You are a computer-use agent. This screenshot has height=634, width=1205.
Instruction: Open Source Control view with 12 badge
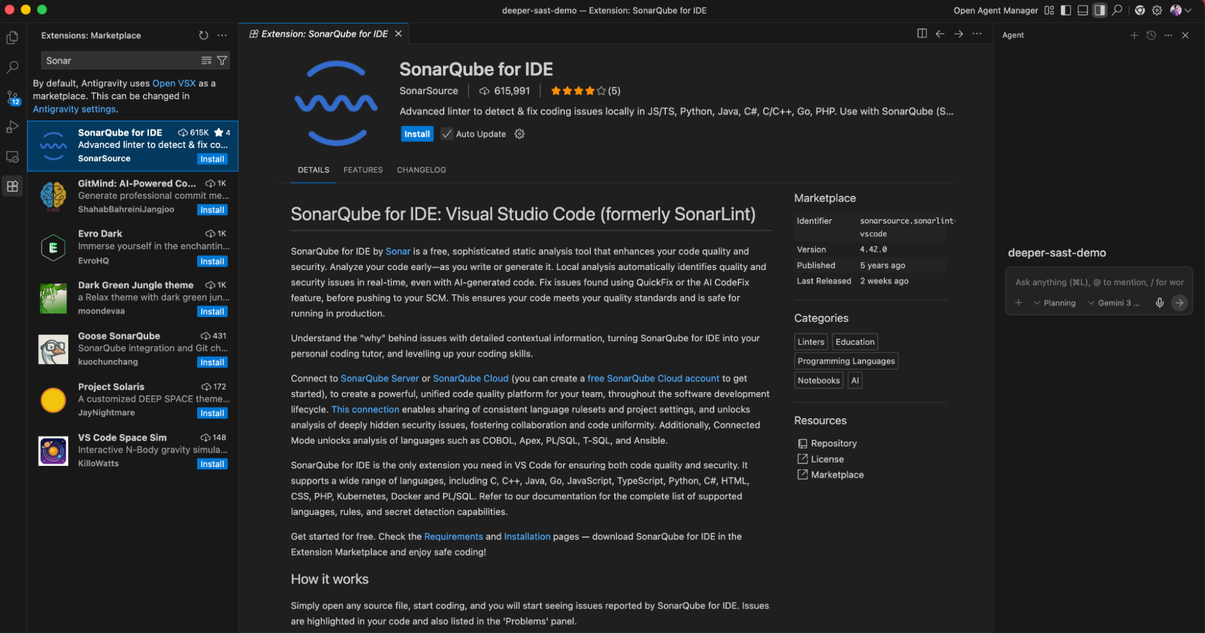pos(12,97)
